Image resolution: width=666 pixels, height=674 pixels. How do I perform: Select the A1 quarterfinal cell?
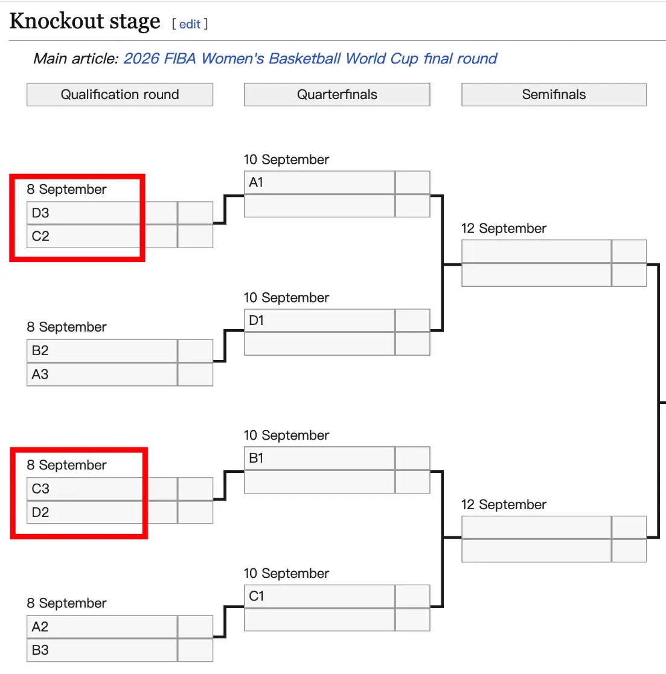(x=319, y=182)
